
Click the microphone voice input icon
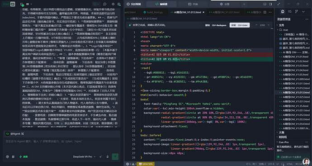pyautogui.click(x=108, y=157)
